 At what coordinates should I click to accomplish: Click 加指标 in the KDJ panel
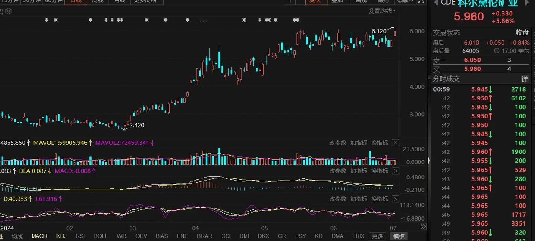(359, 199)
